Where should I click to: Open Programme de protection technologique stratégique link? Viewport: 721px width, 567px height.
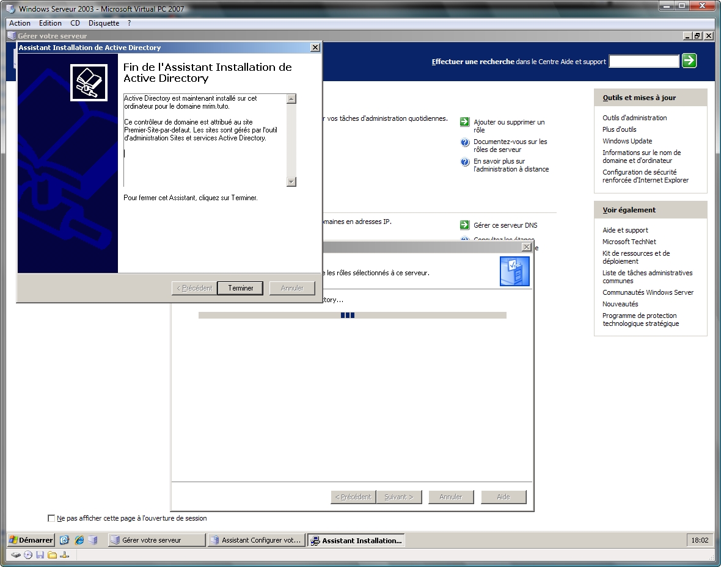tap(640, 319)
